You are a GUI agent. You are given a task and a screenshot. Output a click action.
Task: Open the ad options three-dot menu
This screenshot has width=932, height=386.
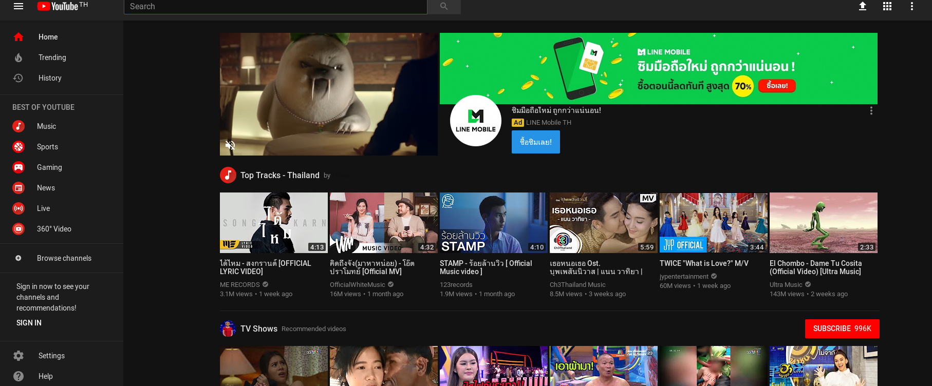[x=871, y=111]
